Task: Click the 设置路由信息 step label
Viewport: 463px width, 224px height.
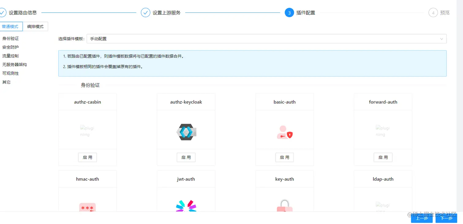Action: point(23,13)
